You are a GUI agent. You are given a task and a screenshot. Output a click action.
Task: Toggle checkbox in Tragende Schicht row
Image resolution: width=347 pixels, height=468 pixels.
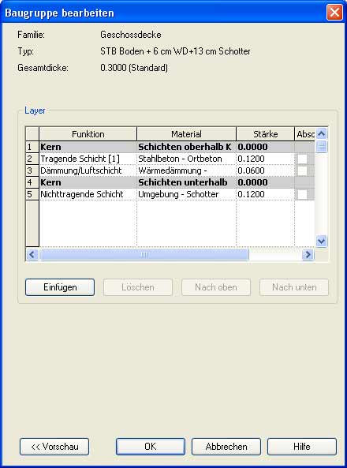tap(302, 159)
